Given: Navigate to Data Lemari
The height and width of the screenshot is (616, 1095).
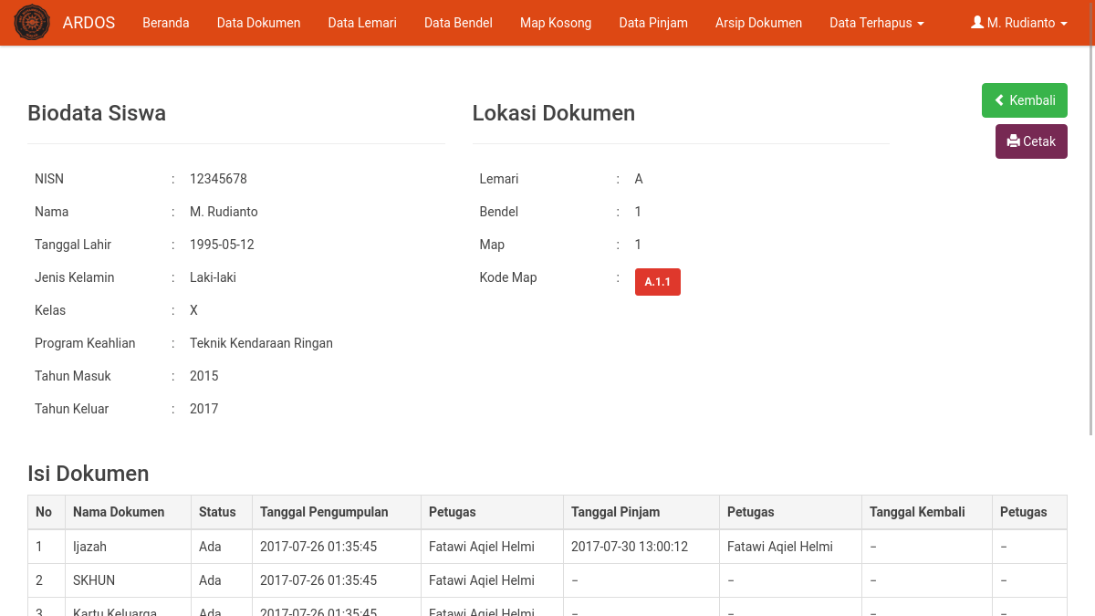Looking at the screenshot, I should (x=362, y=23).
